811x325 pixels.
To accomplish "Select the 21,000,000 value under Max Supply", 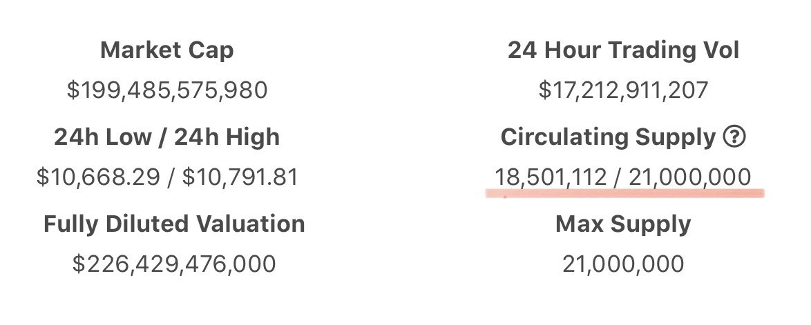I will point(623,264).
